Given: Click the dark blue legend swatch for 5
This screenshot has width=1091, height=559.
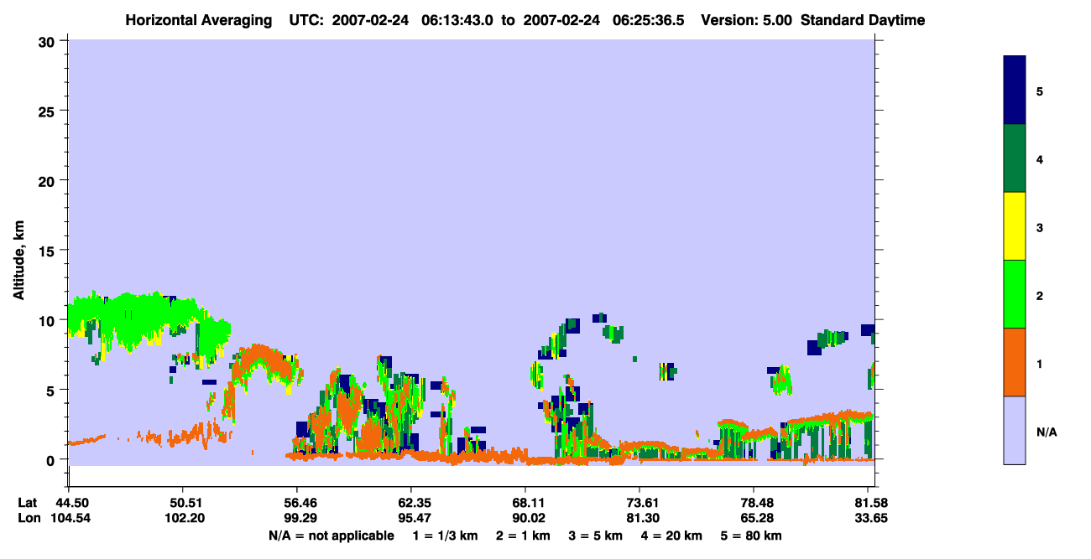Looking at the screenshot, I should click(x=1015, y=91).
